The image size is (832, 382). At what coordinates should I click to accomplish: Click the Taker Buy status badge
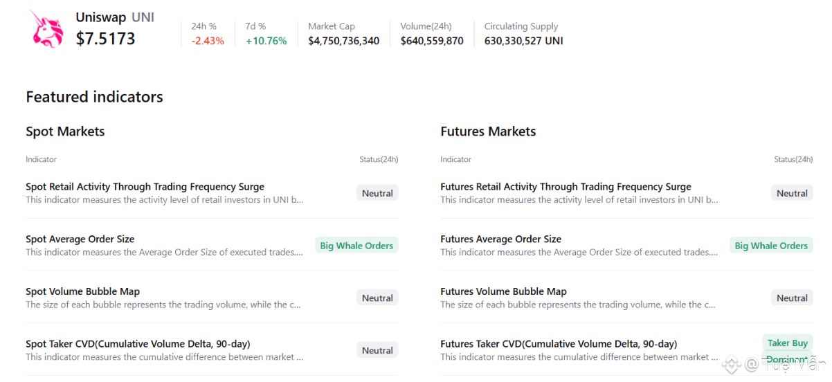click(x=787, y=343)
